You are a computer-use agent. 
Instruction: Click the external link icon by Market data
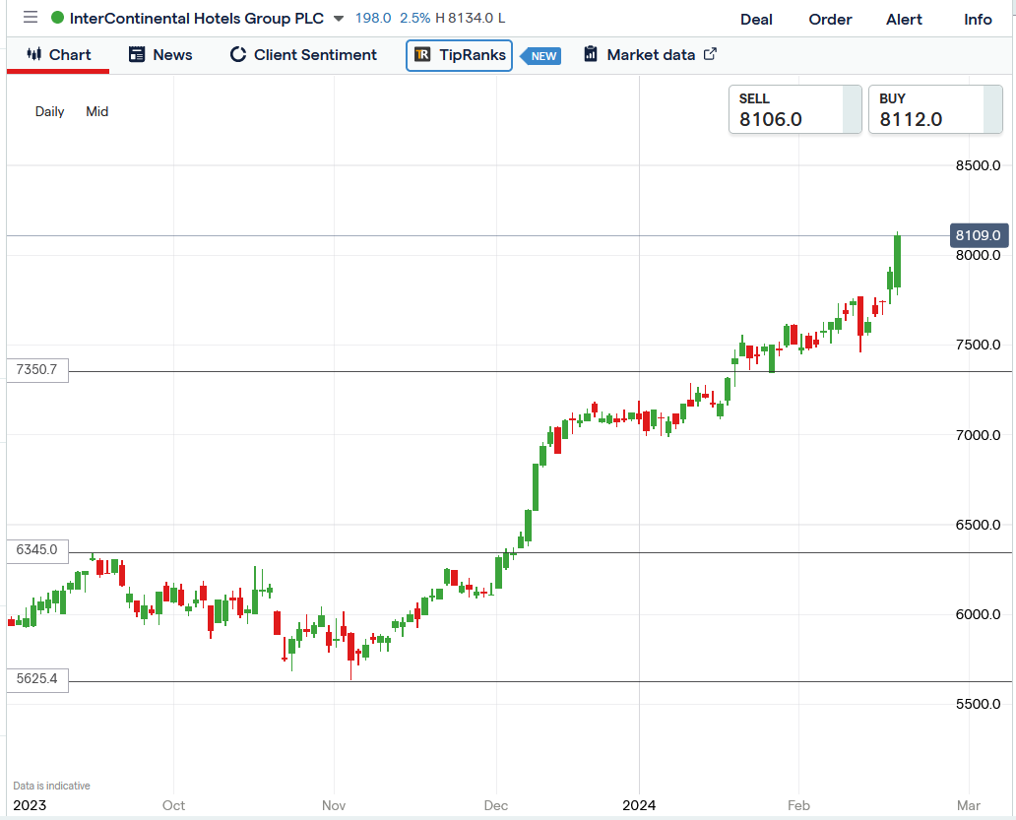click(710, 54)
